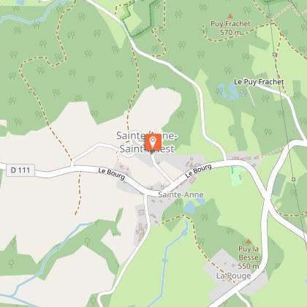Click the western Le Bourg road label
The image size is (307, 307).
point(112,174)
